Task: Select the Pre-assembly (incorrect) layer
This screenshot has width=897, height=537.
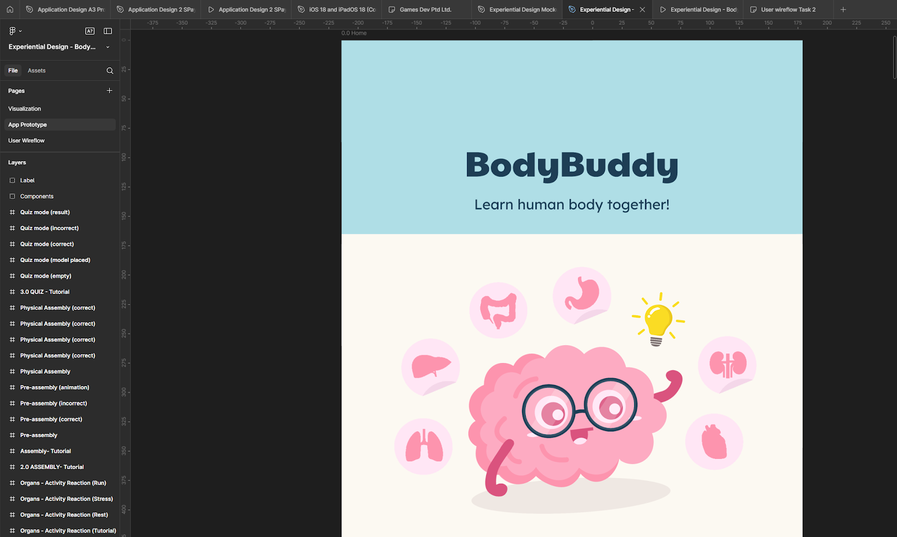Action: [53, 403]
